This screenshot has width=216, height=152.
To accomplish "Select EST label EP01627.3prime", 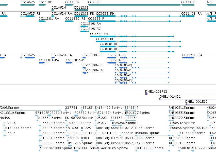I will tap(138, 113).
